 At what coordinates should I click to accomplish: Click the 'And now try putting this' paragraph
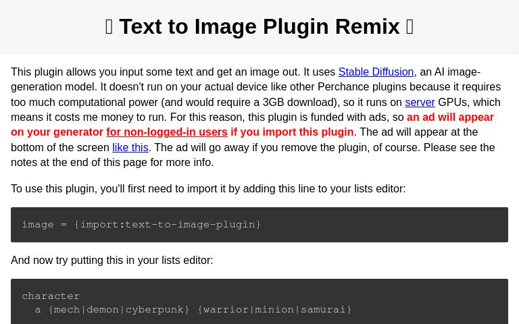coord(112,260)
